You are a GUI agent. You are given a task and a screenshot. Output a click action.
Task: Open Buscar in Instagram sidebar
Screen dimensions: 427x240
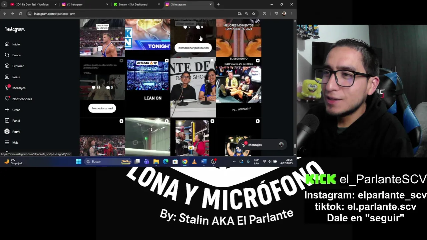pyautogui.click(x=13, y=55)
